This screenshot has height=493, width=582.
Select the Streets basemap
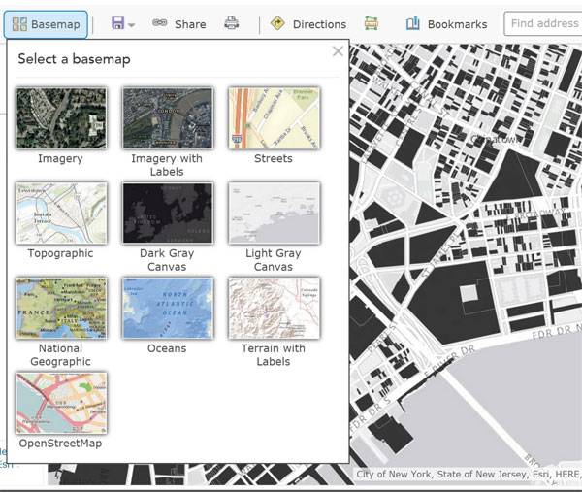pyautogui.click(x=274, y=117)
